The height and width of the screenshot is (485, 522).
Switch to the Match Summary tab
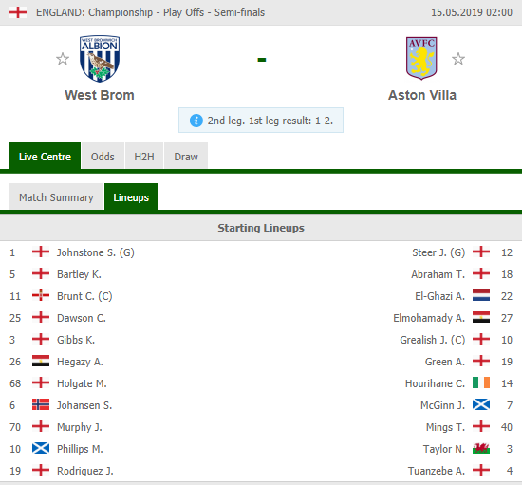click(x=56, y=197)
